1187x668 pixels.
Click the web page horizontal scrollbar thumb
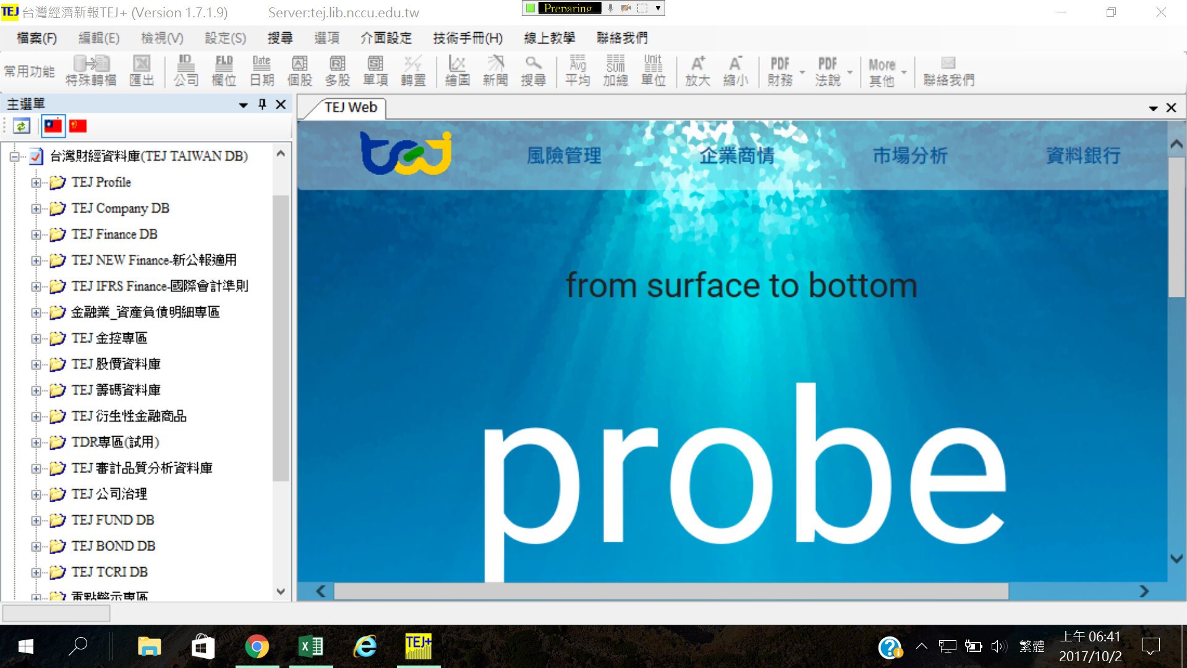pyautogui.click(x=671, y=591)
